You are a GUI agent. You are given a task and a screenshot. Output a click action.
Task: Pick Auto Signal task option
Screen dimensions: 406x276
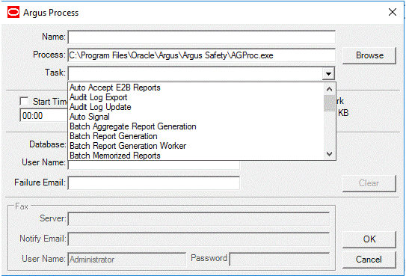(196, 117)
